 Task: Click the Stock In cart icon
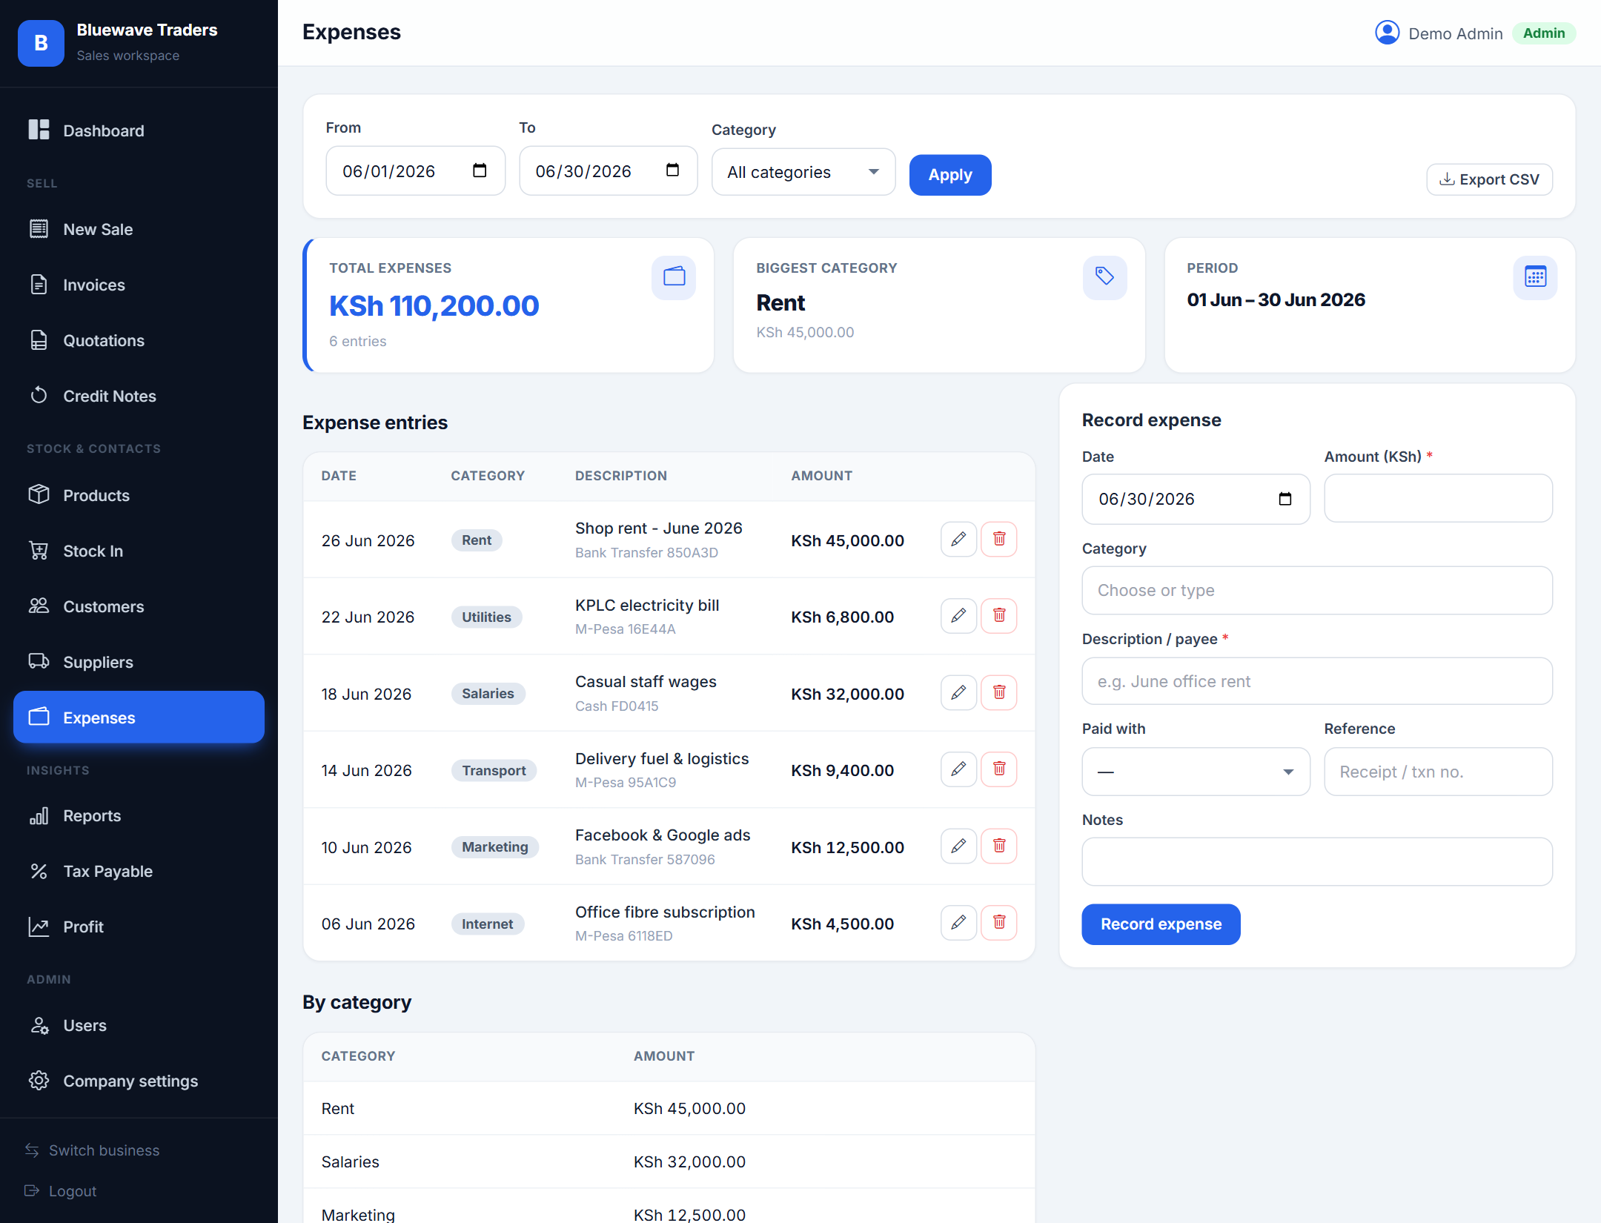tap(39, 551)
